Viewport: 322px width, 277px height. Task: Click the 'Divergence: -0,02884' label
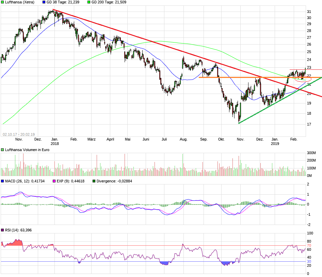point(114,181)
